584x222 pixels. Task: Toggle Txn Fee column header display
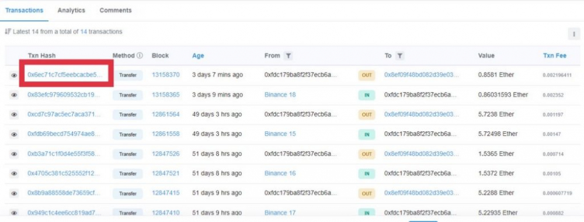(x=555, y=56)
